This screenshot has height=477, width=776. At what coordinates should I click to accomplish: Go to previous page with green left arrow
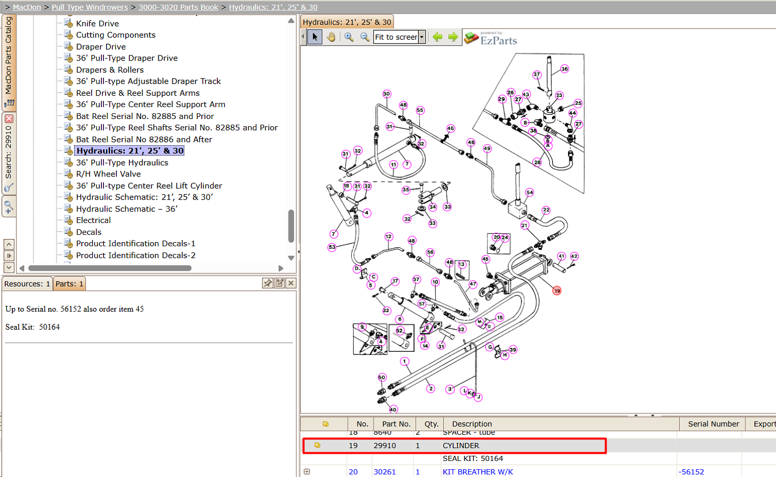coord(438,37)
